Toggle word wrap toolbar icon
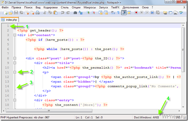Viewport: 188px width, 121px height. pos(113,12)
